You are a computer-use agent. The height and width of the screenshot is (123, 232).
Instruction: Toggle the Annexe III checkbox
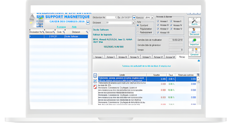[158, 25]
